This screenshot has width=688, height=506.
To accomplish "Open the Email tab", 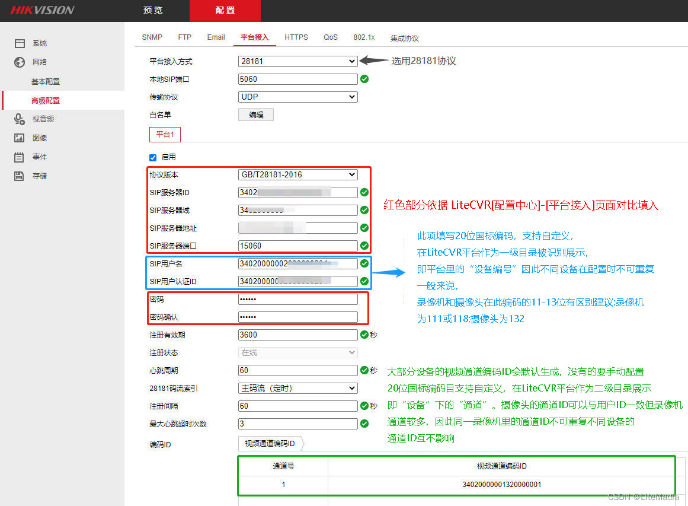I will [216, 37].
